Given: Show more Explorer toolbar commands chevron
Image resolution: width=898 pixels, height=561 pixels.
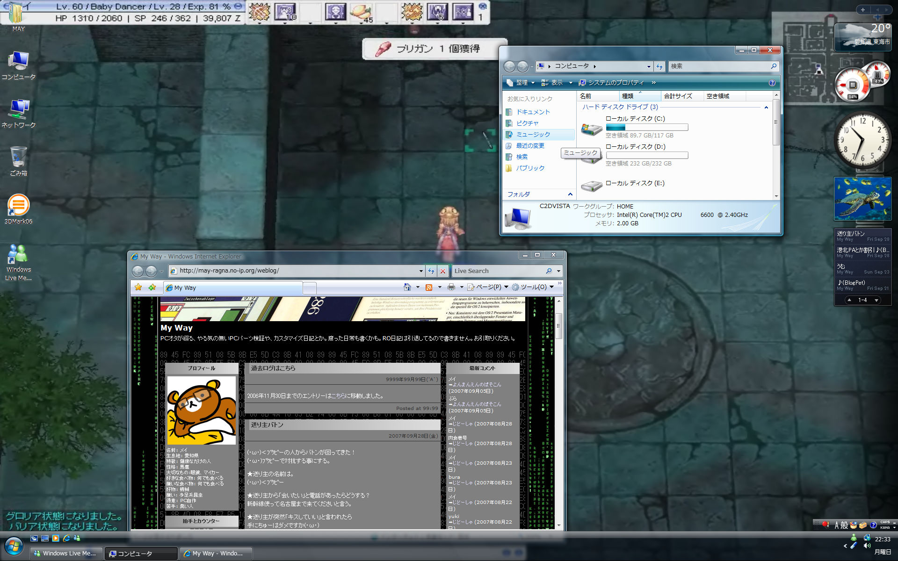Looking at the screenshot, I should point(653,83).
